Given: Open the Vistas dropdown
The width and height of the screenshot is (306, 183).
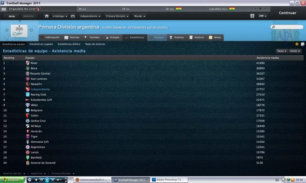Looking at the screenshot, I should (295, 51).
